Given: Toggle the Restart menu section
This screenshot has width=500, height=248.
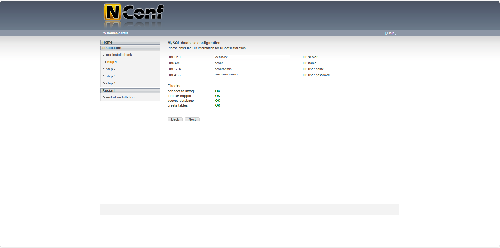Looking at the screenshot, I should [x=130, y=91].
